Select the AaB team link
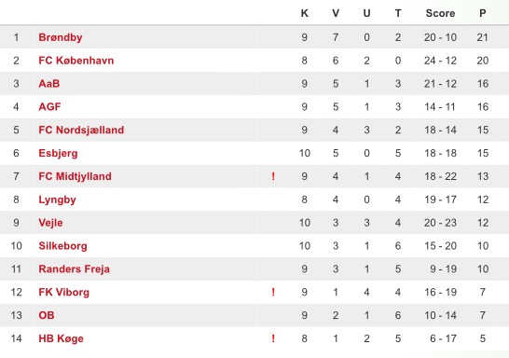509x358 pixels. tap(49, 84)
